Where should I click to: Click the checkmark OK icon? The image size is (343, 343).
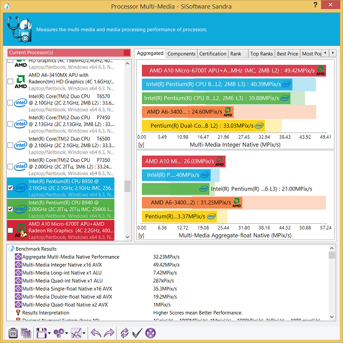click(x=137, y=333)
